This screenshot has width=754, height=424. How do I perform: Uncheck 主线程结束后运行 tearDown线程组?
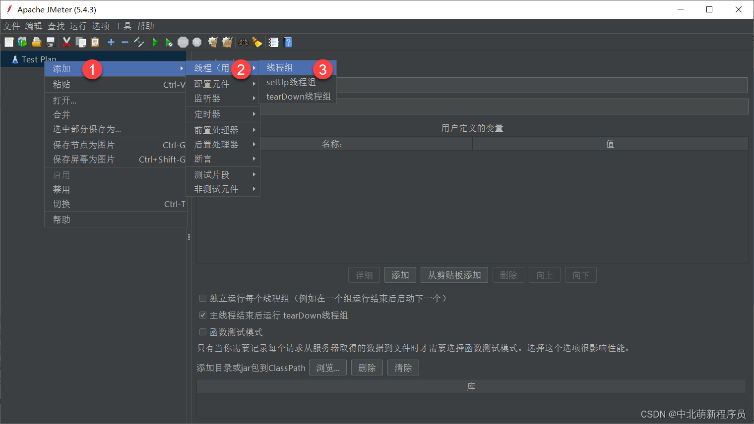[x=203, y=315]
